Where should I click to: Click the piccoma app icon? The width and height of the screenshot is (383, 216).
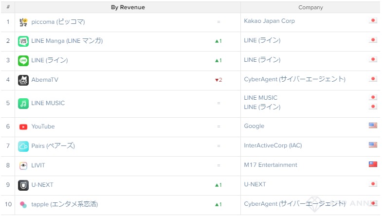(23, 22)
